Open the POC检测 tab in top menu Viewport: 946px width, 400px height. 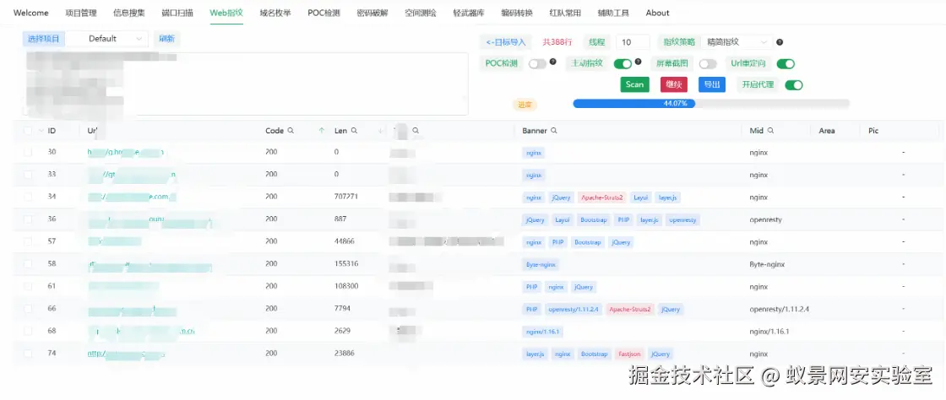pos(323,13)
